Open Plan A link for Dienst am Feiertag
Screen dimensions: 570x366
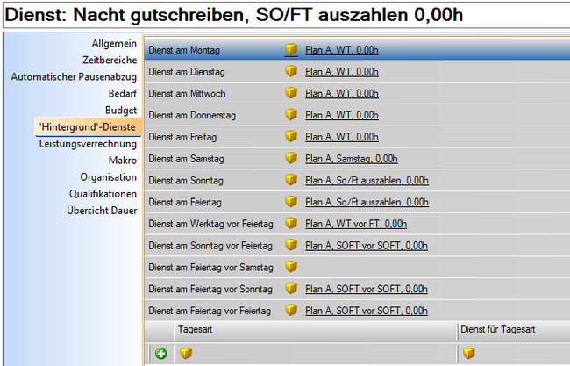(367, 202)
